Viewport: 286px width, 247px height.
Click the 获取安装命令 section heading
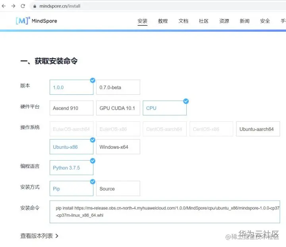[49, 61]
